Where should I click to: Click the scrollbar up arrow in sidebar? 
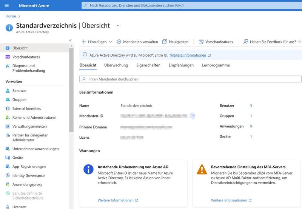coord(71,46)
